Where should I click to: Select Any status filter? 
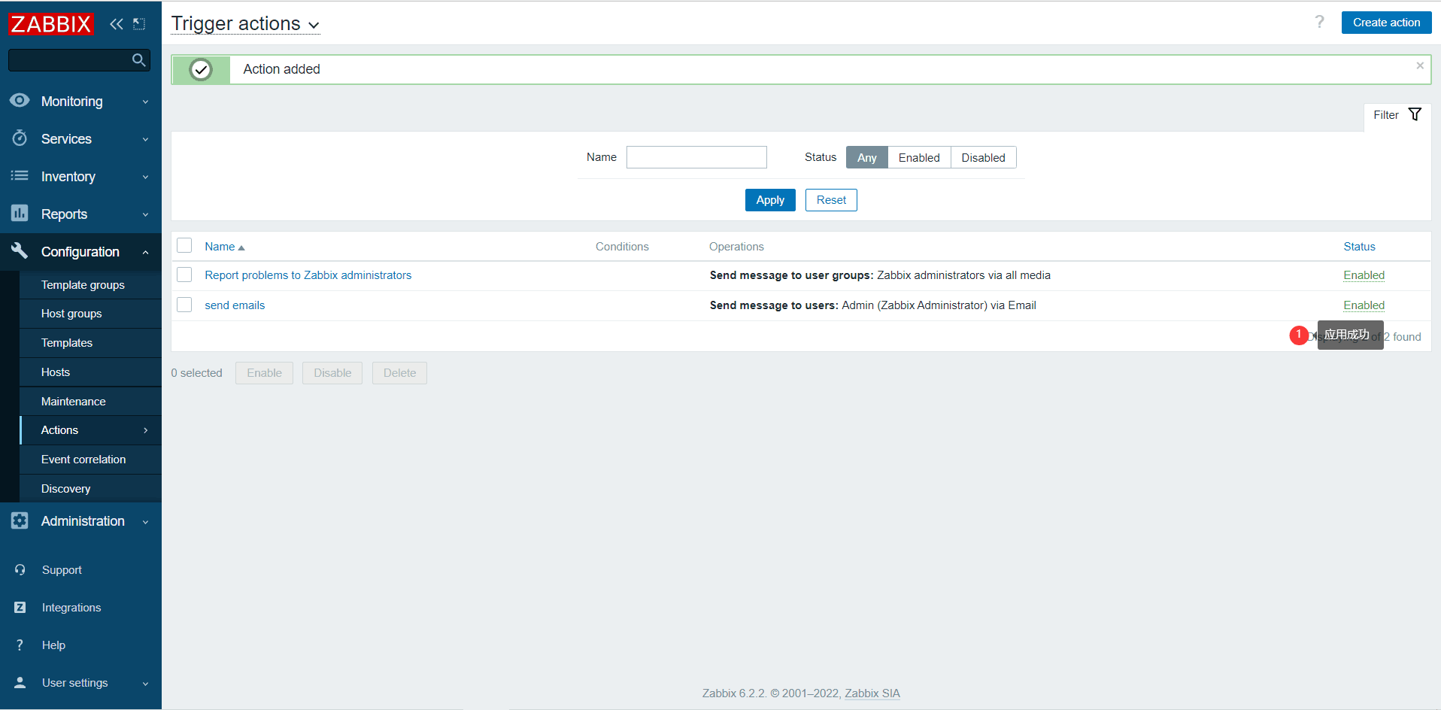tap(867, 157)
